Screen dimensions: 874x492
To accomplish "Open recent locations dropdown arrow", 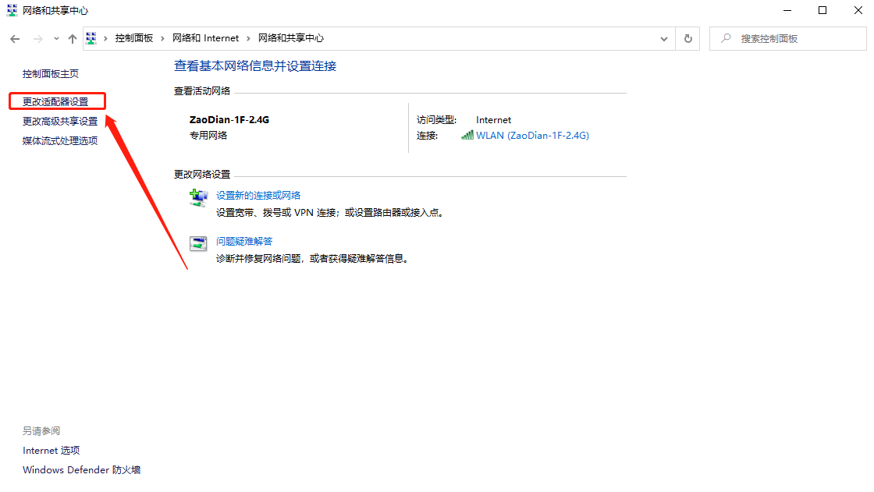I will click(x=56, y=38).
